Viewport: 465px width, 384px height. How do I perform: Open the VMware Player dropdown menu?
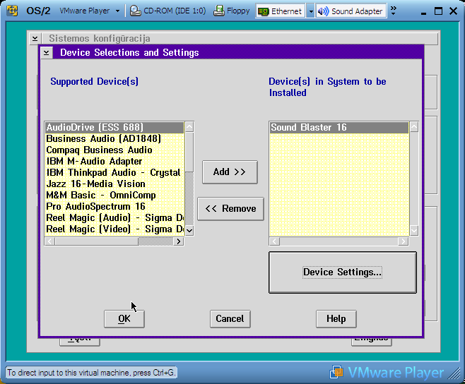click(x=90, y=11)
